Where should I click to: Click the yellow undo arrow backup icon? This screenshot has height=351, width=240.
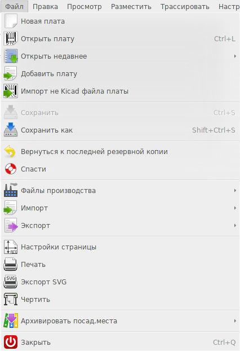coord(11,152)
